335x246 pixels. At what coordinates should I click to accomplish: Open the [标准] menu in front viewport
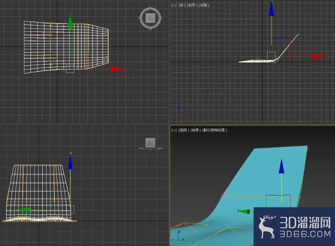click(x=192, y=5)
